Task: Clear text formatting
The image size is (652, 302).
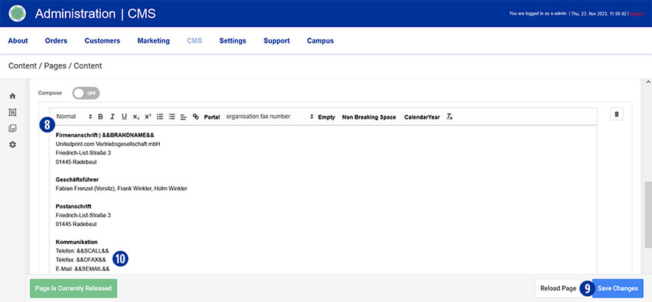Action: coord(450,117)
